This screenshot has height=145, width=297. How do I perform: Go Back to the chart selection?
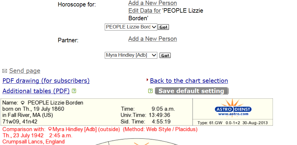[189, 81]
